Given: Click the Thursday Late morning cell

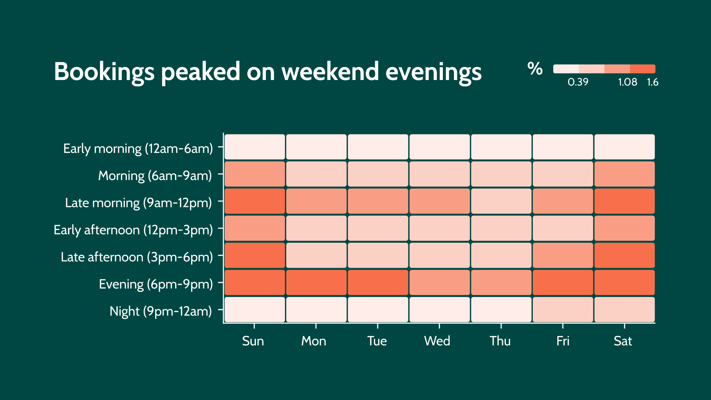Looking at the screenshot, I should click(501, 201).
